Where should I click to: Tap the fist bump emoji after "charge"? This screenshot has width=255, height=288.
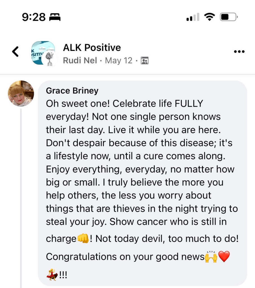click(x=83, y=239)
